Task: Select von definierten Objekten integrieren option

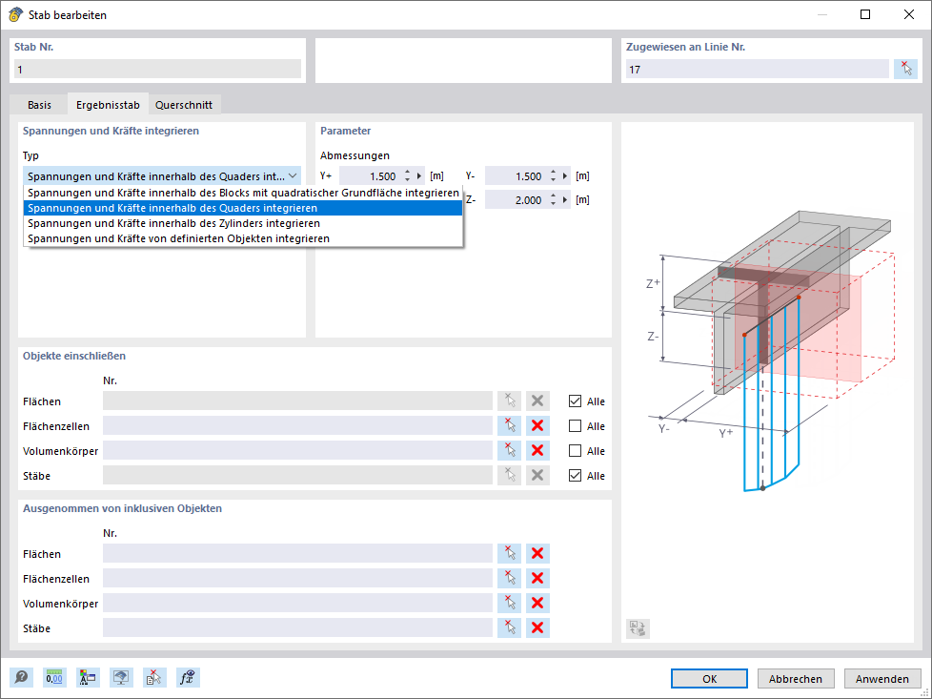Action: pos(243,238)
